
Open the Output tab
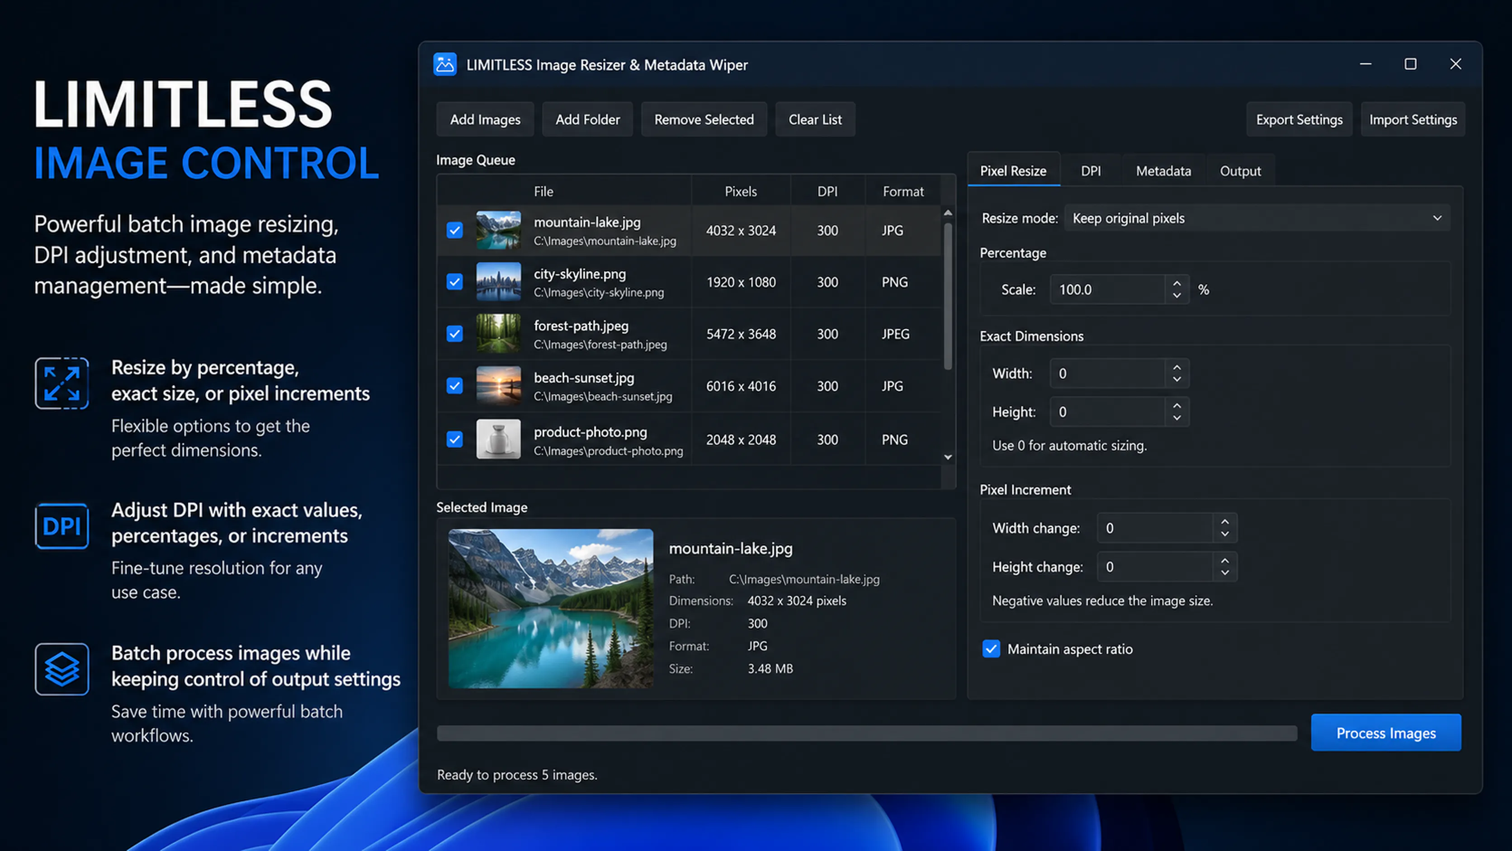pos(1240,171)
